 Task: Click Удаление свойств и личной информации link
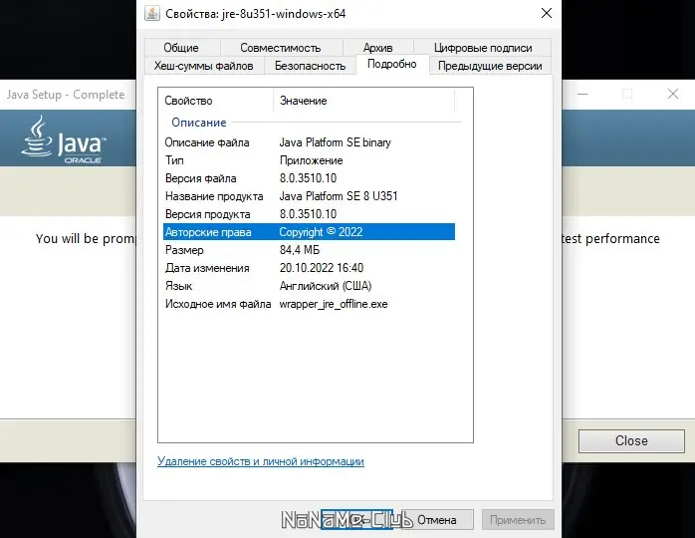pyautogui.click(x=261, y=461)
